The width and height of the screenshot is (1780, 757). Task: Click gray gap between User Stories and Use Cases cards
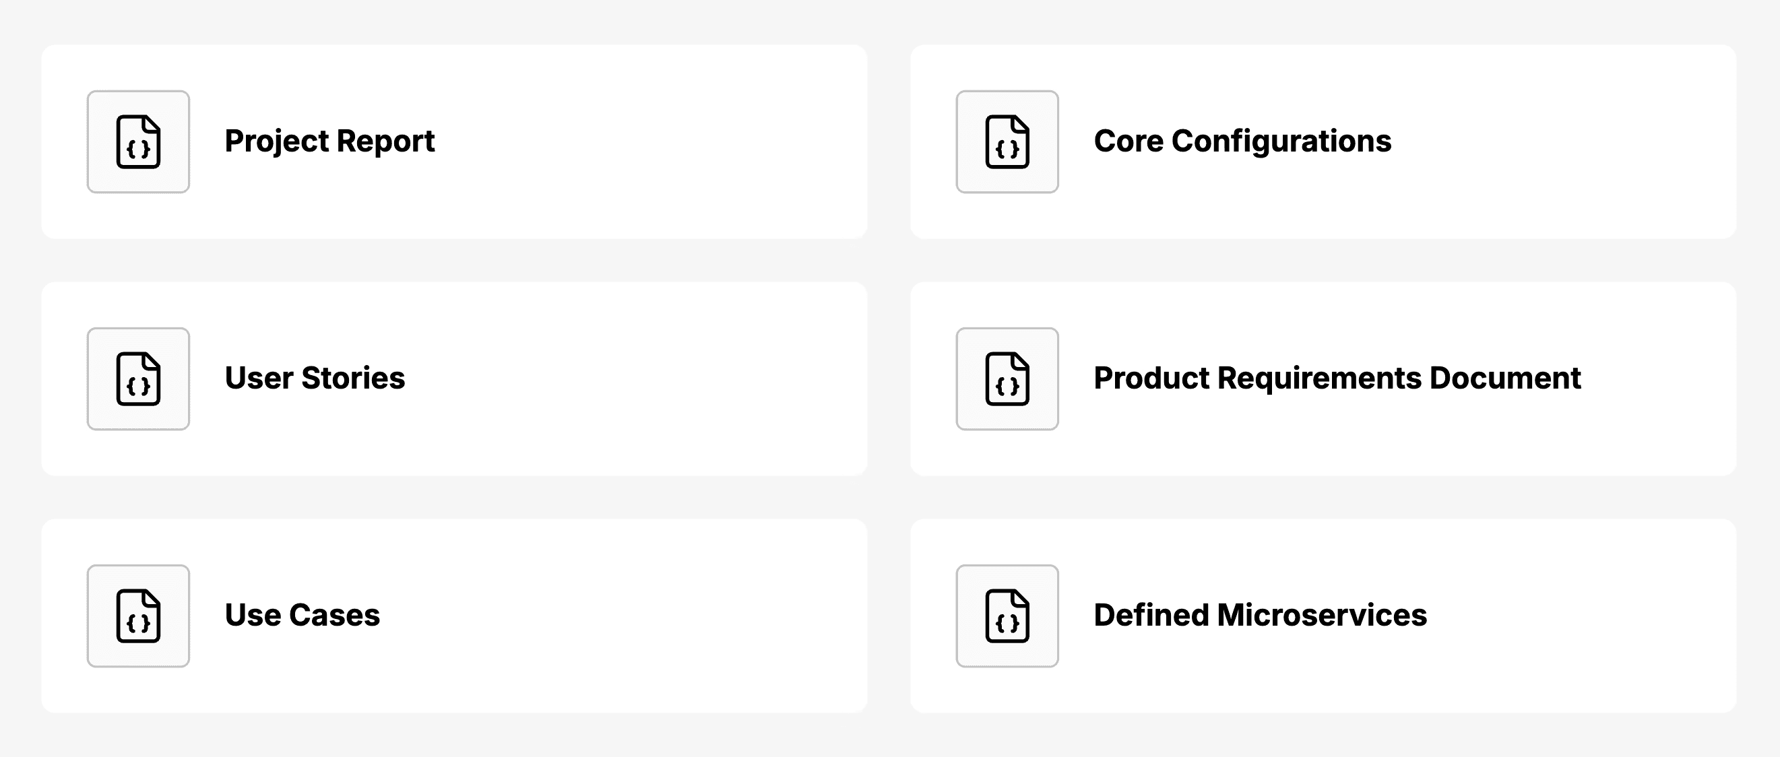(x=454, y=497)
